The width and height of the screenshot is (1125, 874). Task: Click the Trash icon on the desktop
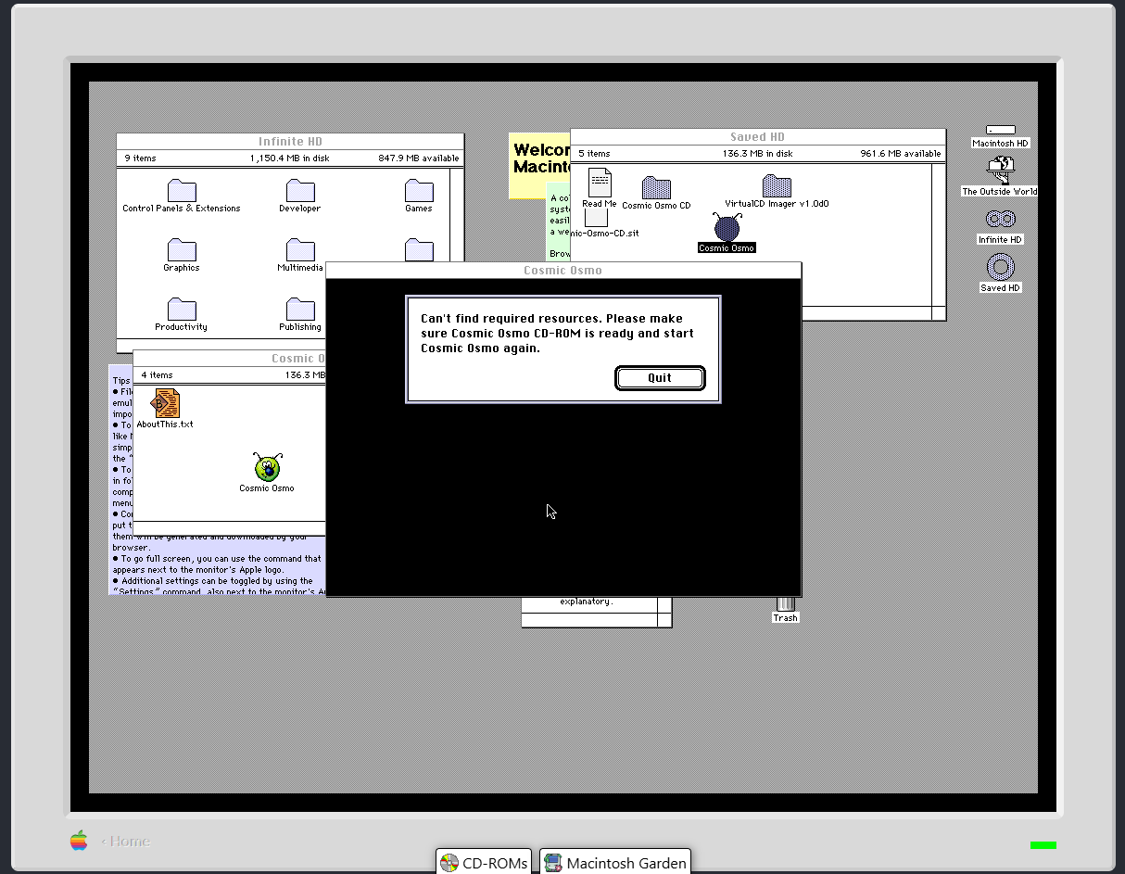point(785,605)
